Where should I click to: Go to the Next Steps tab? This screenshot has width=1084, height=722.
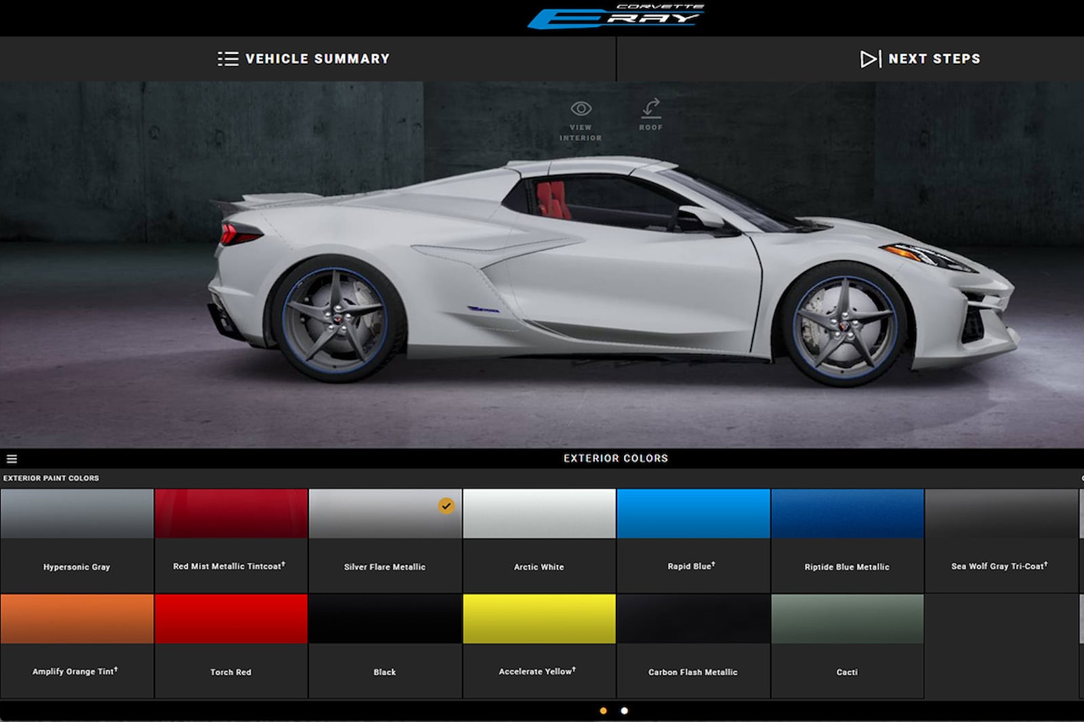(934, 59)
